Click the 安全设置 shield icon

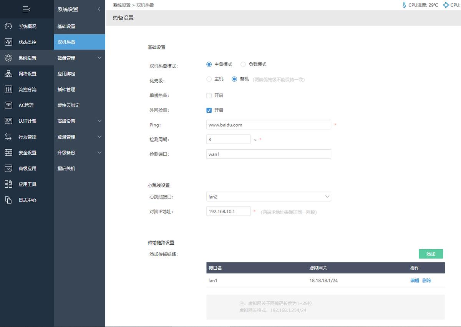tap(8, 152)
